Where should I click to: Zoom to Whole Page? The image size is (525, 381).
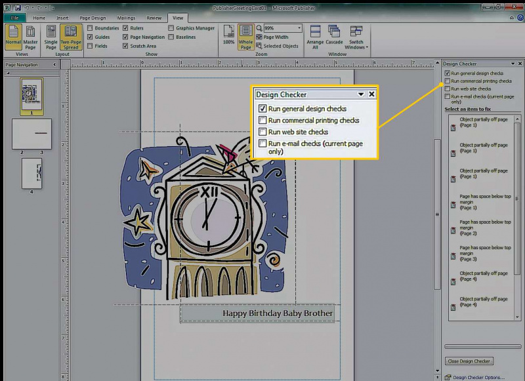[245, 37]
